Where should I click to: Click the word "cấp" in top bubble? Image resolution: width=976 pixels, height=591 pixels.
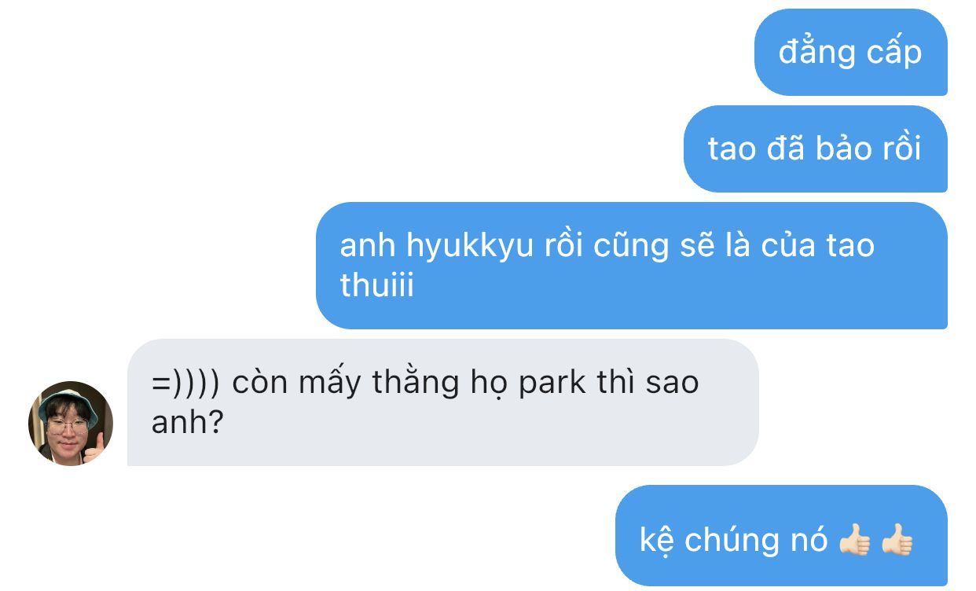[893, 53]
